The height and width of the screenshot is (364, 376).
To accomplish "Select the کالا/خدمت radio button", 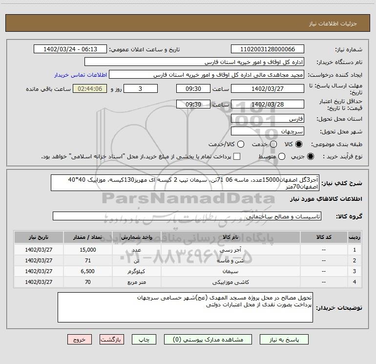I will [x=241, y=144].
